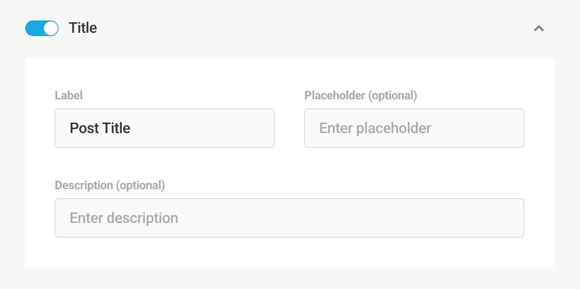Click the Enter description input area
The image size is (580, 289).
coord(290,218)
